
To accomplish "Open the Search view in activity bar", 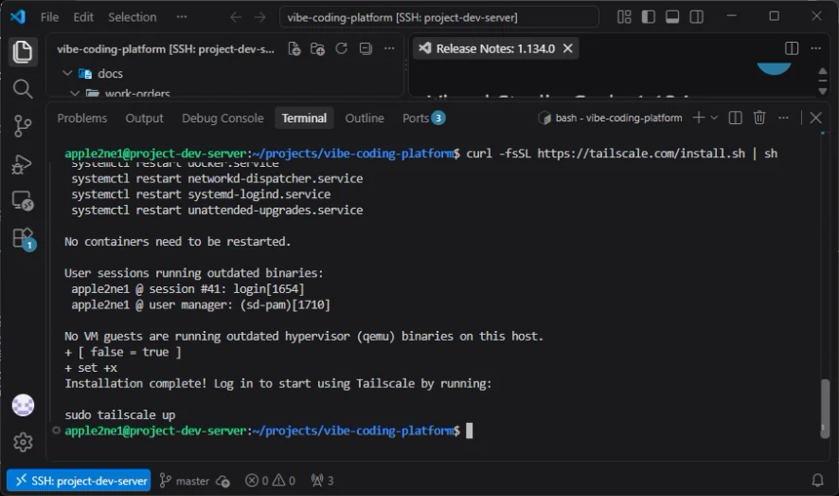I will [x=22, y=89].
